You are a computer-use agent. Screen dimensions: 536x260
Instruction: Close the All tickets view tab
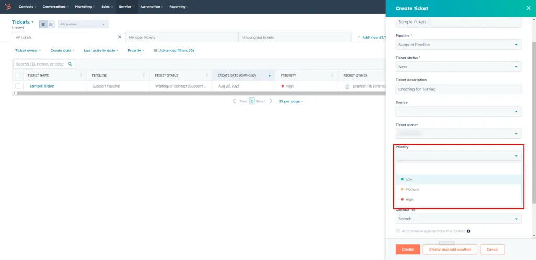tap(120, 37)
